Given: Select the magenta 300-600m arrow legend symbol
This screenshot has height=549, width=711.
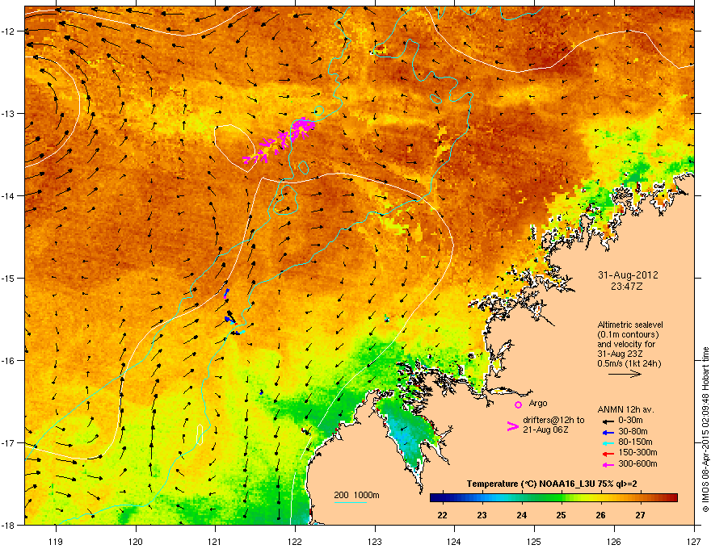Looking at the screenshot, I should click(x=608, y=464).
